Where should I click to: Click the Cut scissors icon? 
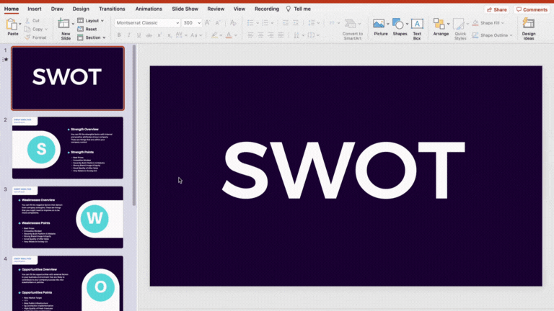tap(27, 21)
